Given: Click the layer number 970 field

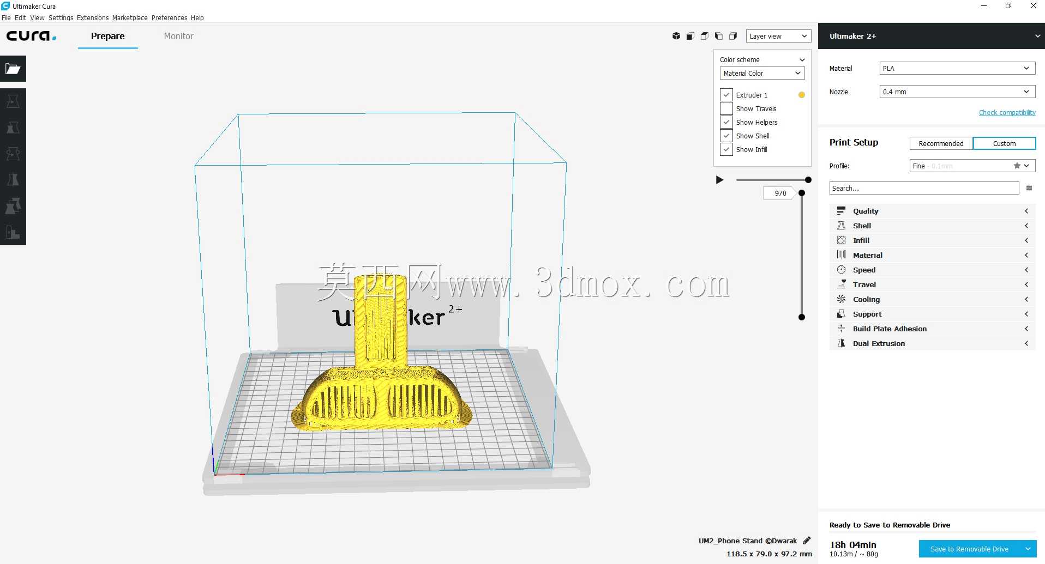Looking at the screenshot, I should pyautogui.click(x=779, y=193).
